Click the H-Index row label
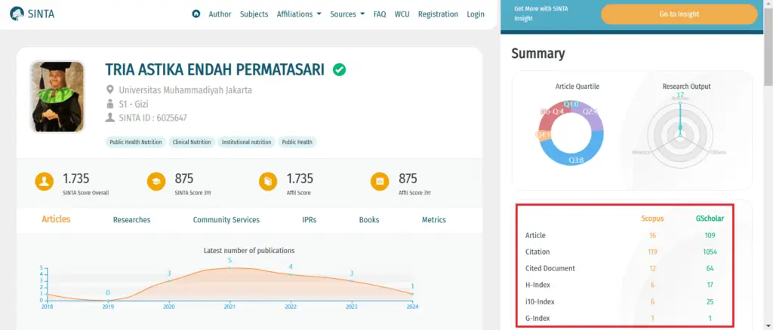 click(x=537, y=285)
